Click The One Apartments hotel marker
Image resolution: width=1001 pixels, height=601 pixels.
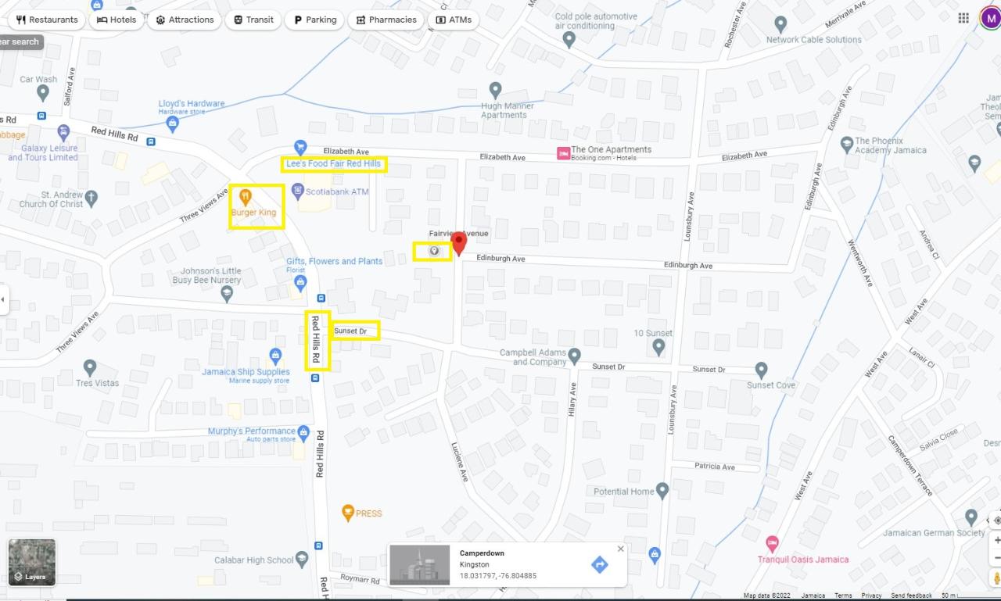562,153
